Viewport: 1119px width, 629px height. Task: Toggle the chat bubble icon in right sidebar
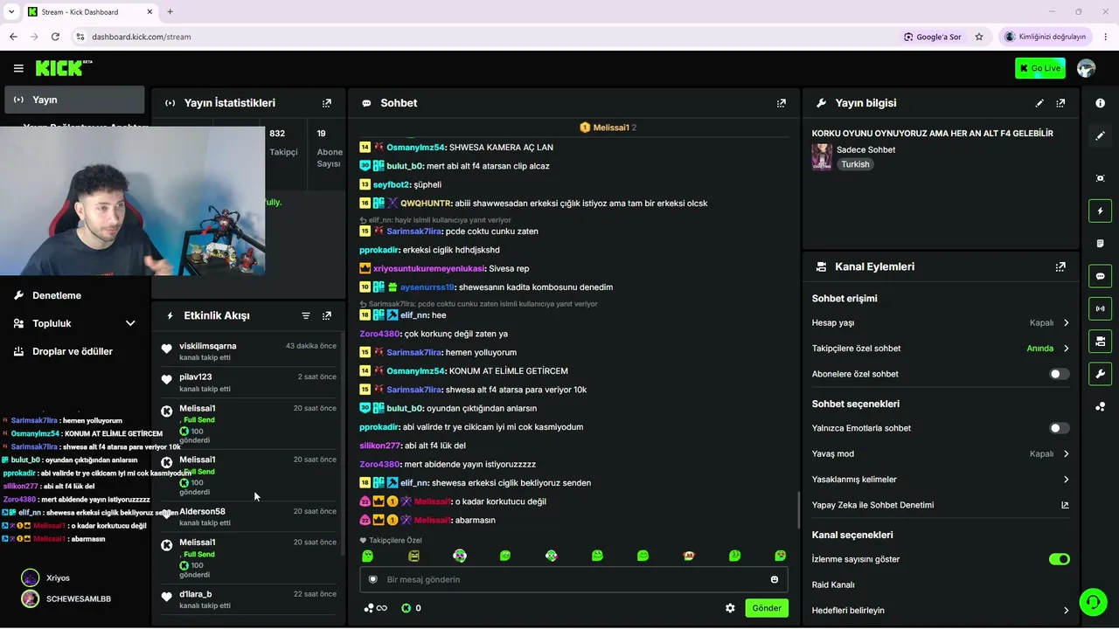pos(1100,276)
